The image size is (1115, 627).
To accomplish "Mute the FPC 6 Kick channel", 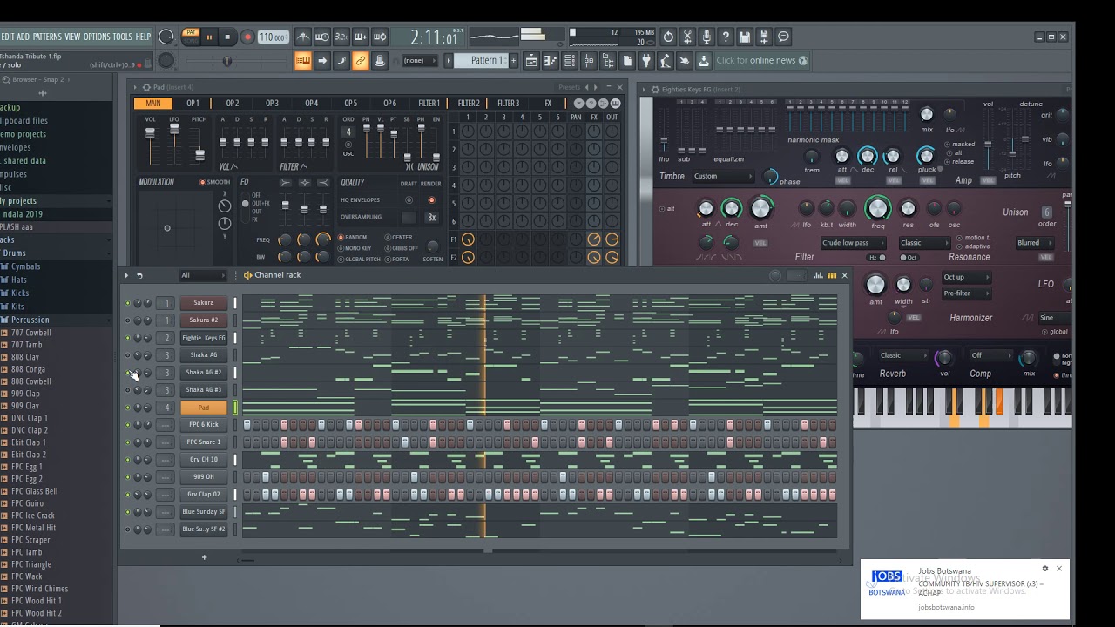I will 127,425.
